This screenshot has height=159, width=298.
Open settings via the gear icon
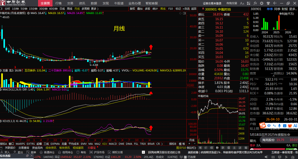pyautogui.click(x=262, y=3)
